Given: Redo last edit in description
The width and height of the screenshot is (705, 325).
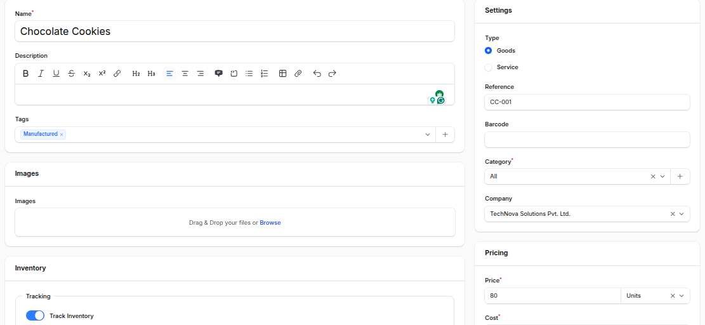Looking at the screenshot, I should [333, 73].
